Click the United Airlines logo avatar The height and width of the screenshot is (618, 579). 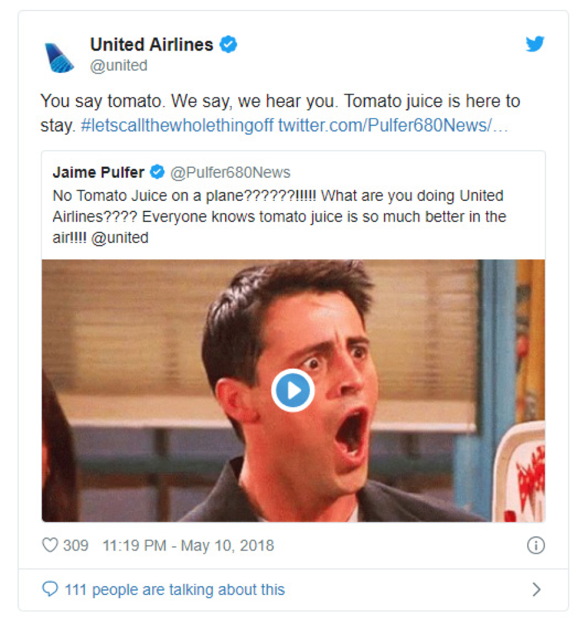59,56
